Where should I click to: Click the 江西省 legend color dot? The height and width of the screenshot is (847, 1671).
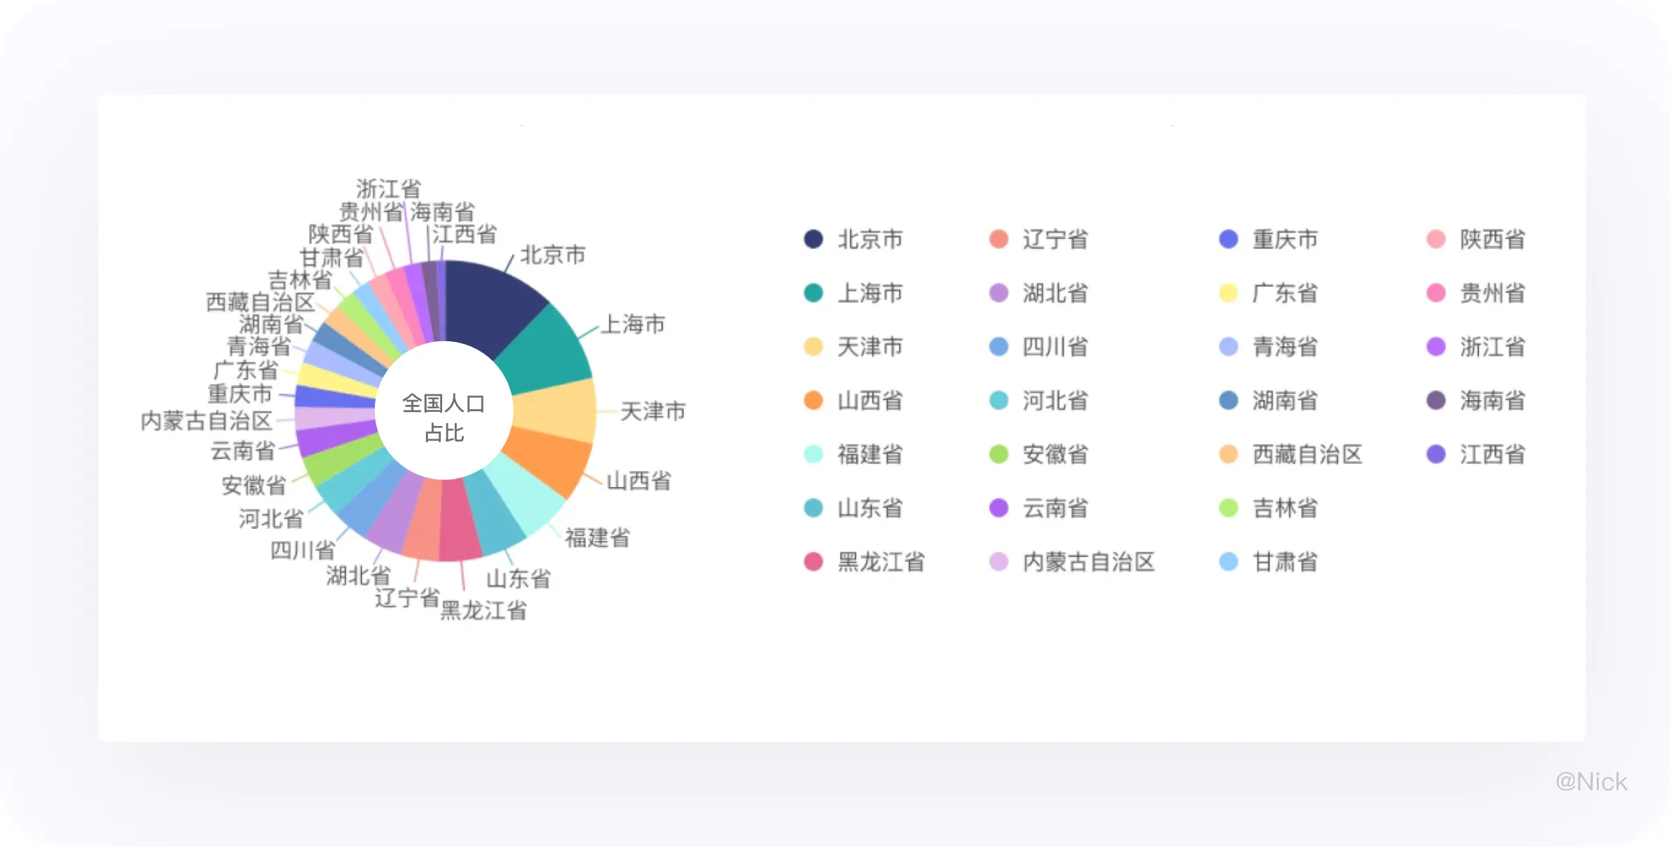point(1436,454)
